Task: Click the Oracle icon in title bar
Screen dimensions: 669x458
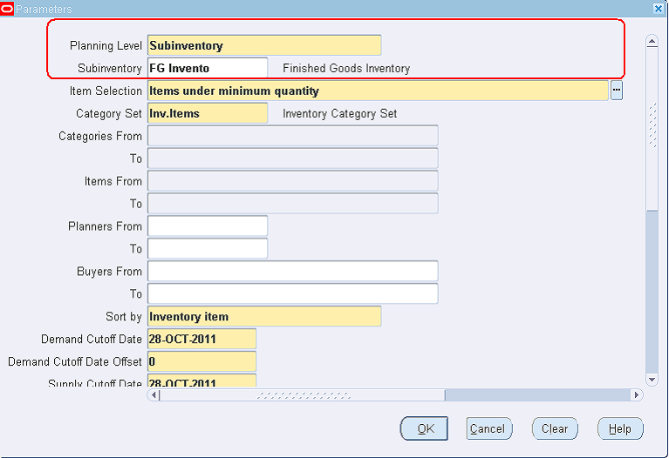Action: pyautogui.click(x=7, y=9)
